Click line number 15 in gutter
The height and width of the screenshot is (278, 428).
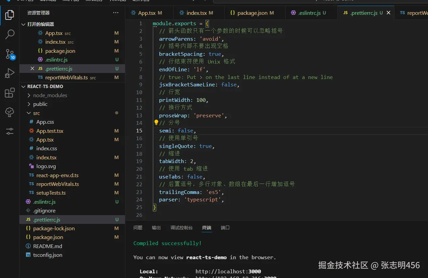point(139,131)
